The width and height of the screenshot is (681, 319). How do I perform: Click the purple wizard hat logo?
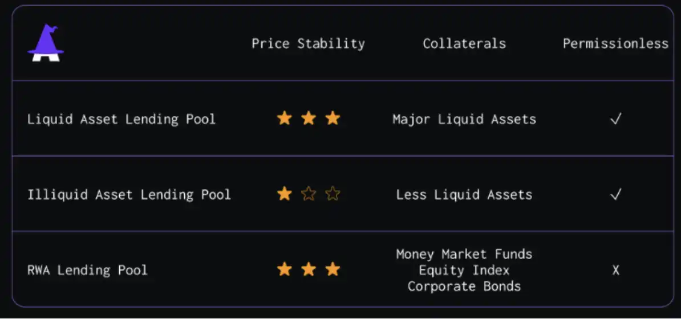coord(46,43)
